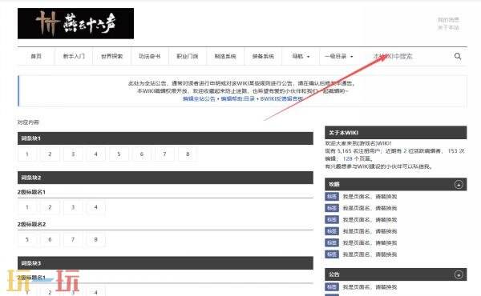This screenshot has height=296, width=481.
Task: Click the 燕云十六声 logo banner
Action: 76,23
